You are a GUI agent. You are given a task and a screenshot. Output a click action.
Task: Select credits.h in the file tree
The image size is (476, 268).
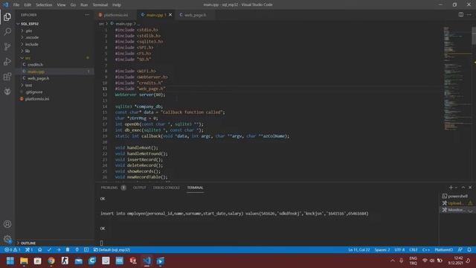coord(35,65)
